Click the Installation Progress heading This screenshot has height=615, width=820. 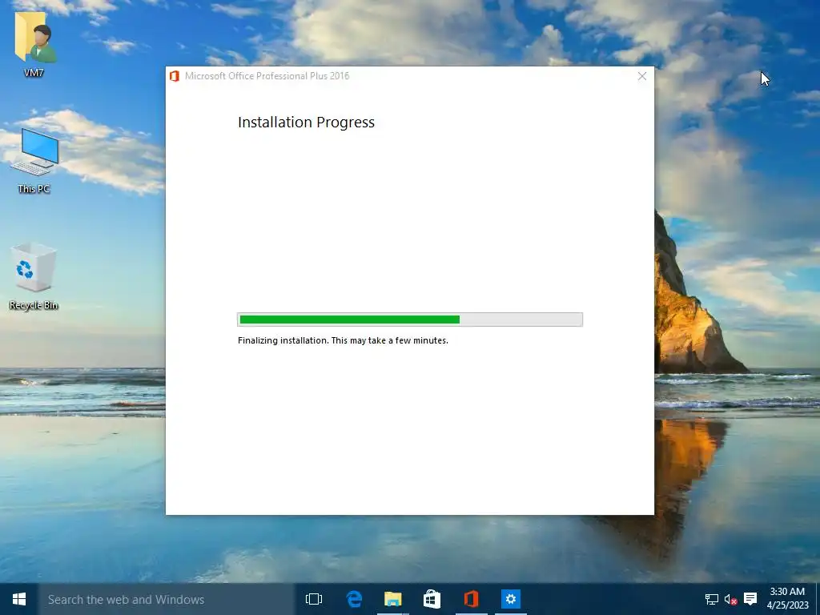coord(306,123)
